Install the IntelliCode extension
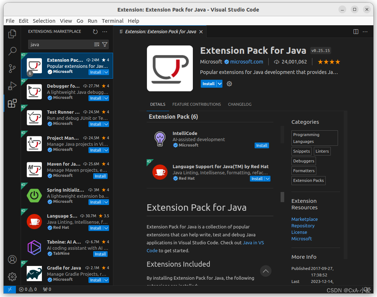This screenshot has width=377, height=297. pyautogui.click(x=261, y=146)
